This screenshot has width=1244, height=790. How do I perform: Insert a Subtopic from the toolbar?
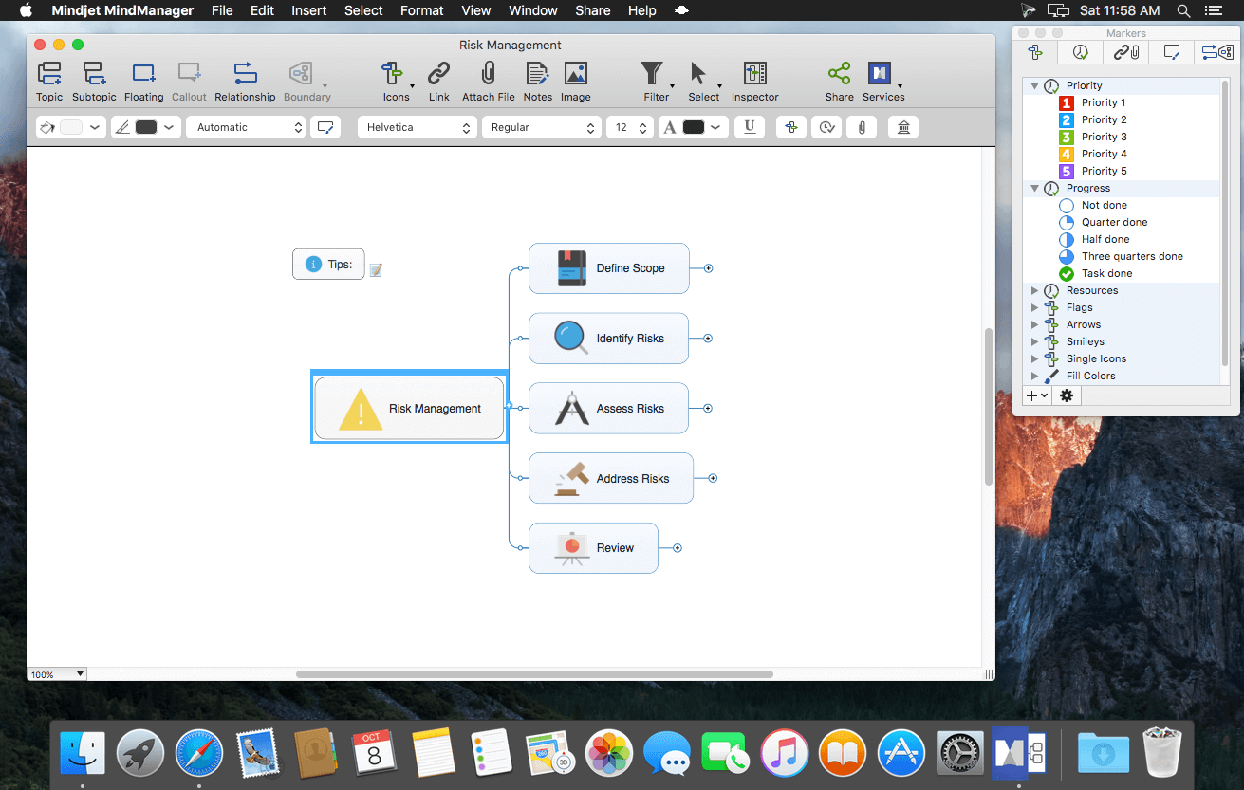94,82
